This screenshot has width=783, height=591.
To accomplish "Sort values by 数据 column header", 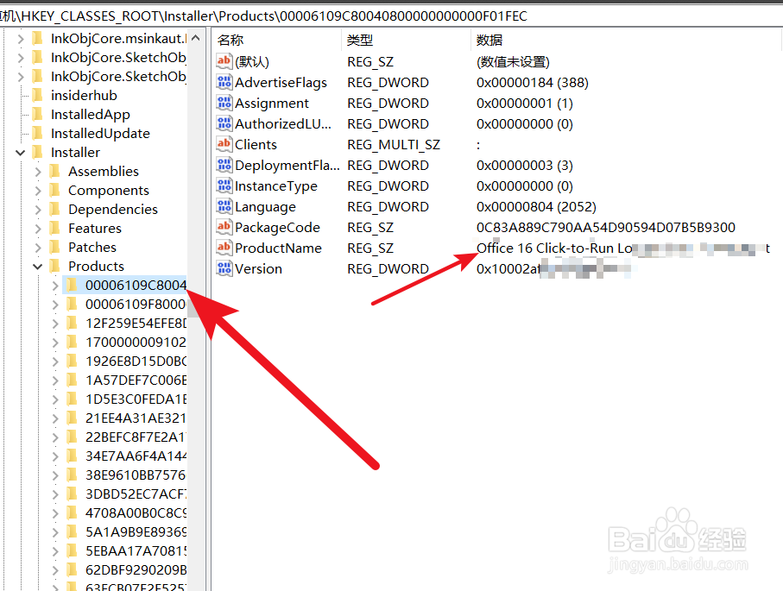I will pyautogui.click(x=626, y=40).
